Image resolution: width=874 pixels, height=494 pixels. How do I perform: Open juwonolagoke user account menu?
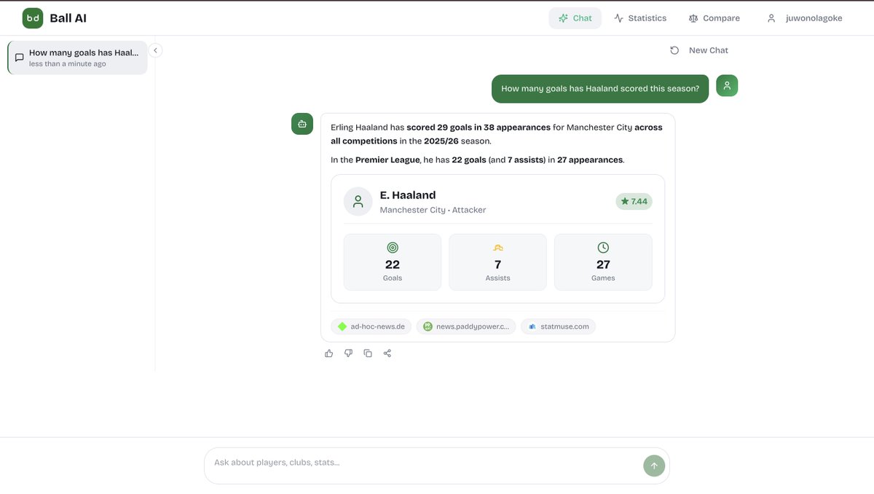pyautogui.click(x=805, y=18)
